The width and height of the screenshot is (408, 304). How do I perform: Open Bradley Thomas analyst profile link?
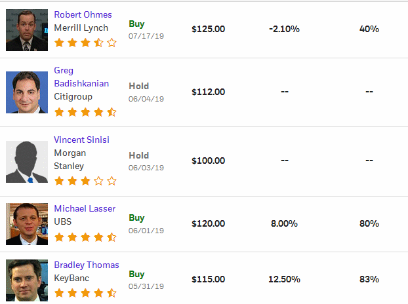point(87,265)
